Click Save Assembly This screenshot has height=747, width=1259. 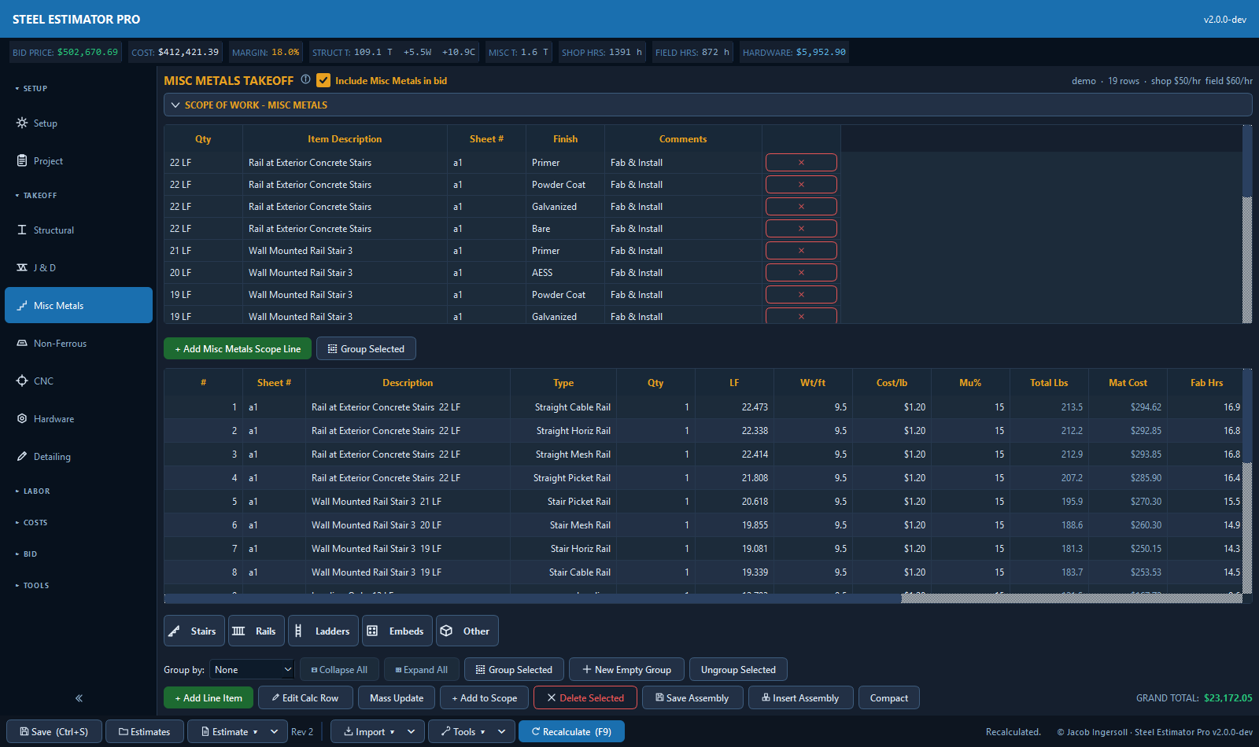pyautogui.click(x=692, y=697)
